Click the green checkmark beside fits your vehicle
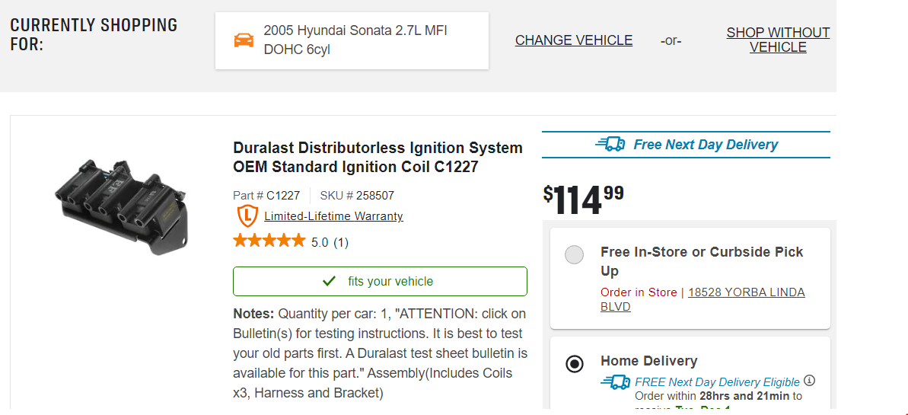 329,281
